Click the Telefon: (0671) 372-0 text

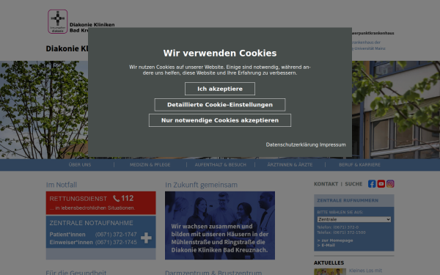(x=338, y=227)
